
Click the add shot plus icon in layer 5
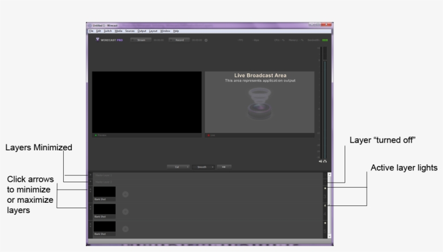click(125, 229)
